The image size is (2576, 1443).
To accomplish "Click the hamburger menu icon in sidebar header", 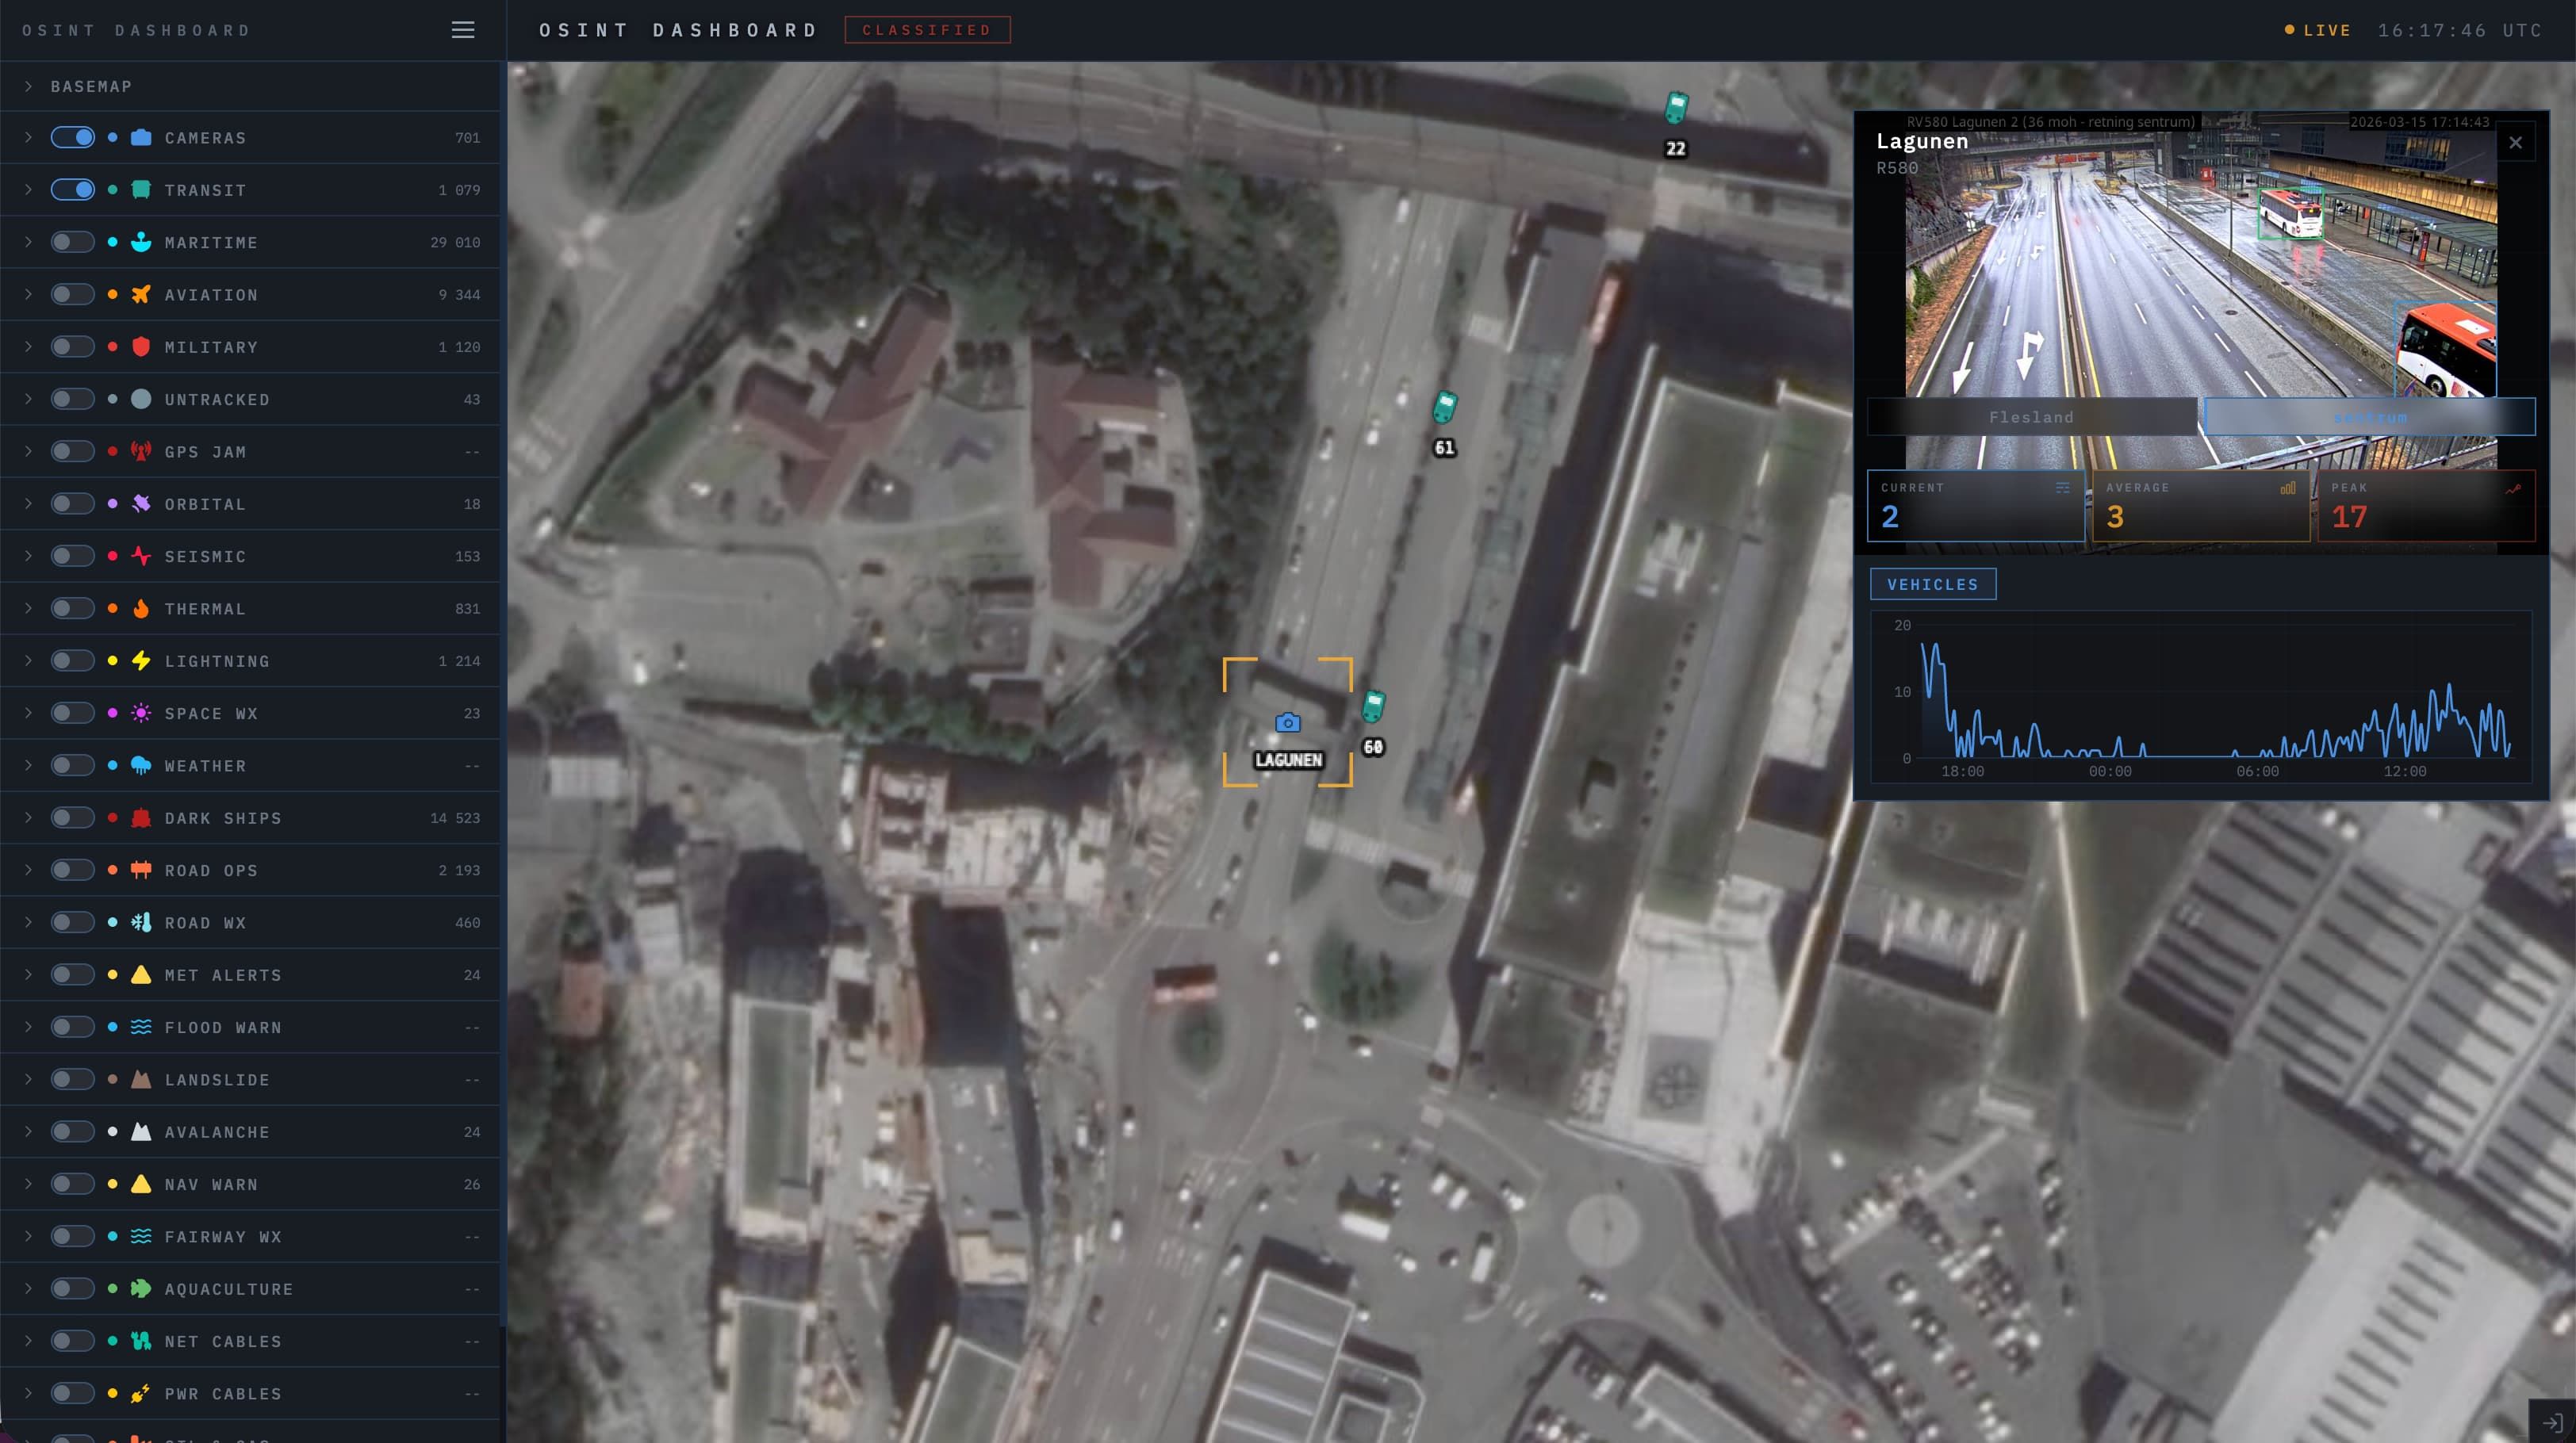I will tap(462, 30).
